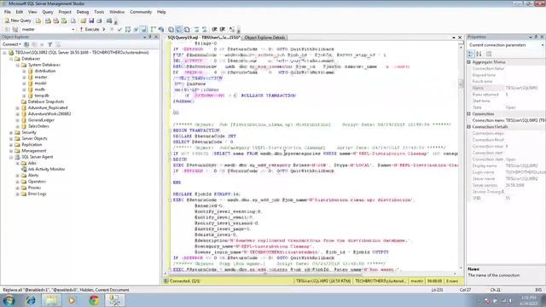Click the Name property field in Properties
The width and height of the screenshot is (546, 307).
coord(506,88)
